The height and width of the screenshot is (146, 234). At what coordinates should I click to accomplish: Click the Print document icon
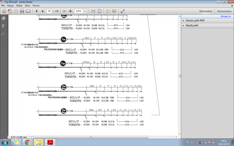[x=22, y=11]
